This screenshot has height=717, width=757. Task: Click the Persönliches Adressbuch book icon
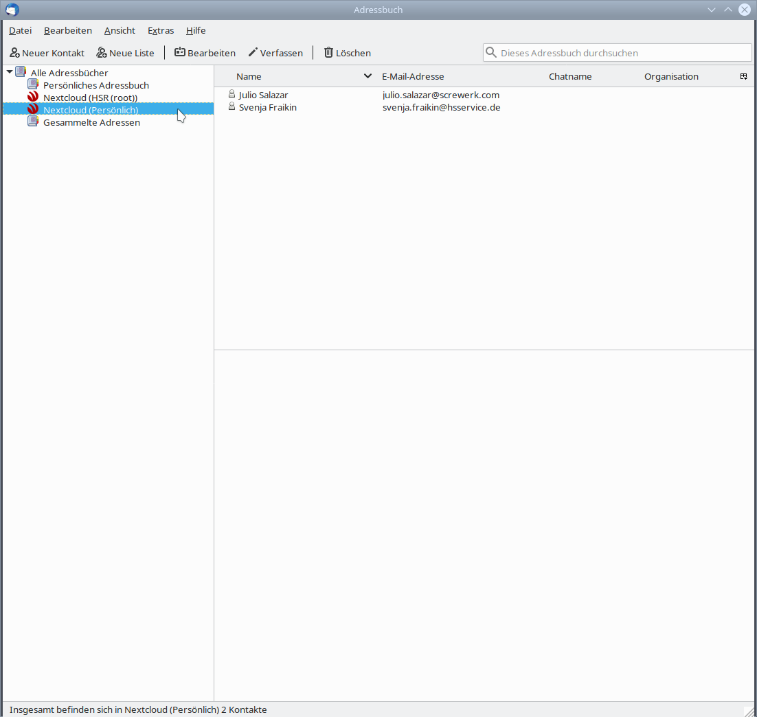pos(33,85)
